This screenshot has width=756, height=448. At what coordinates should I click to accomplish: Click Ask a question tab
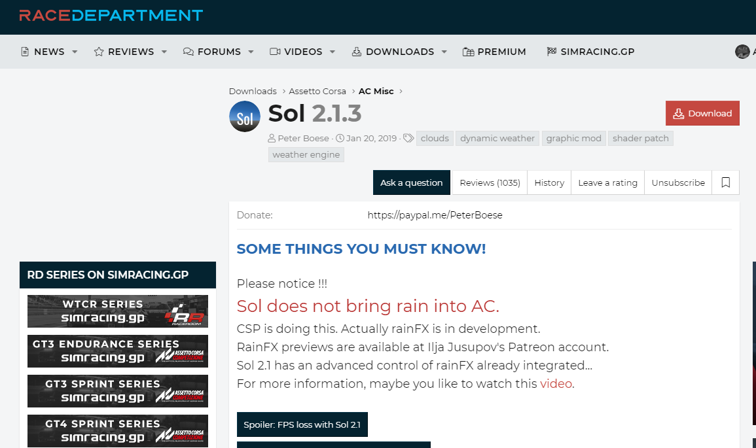click(x=411, y=182)
